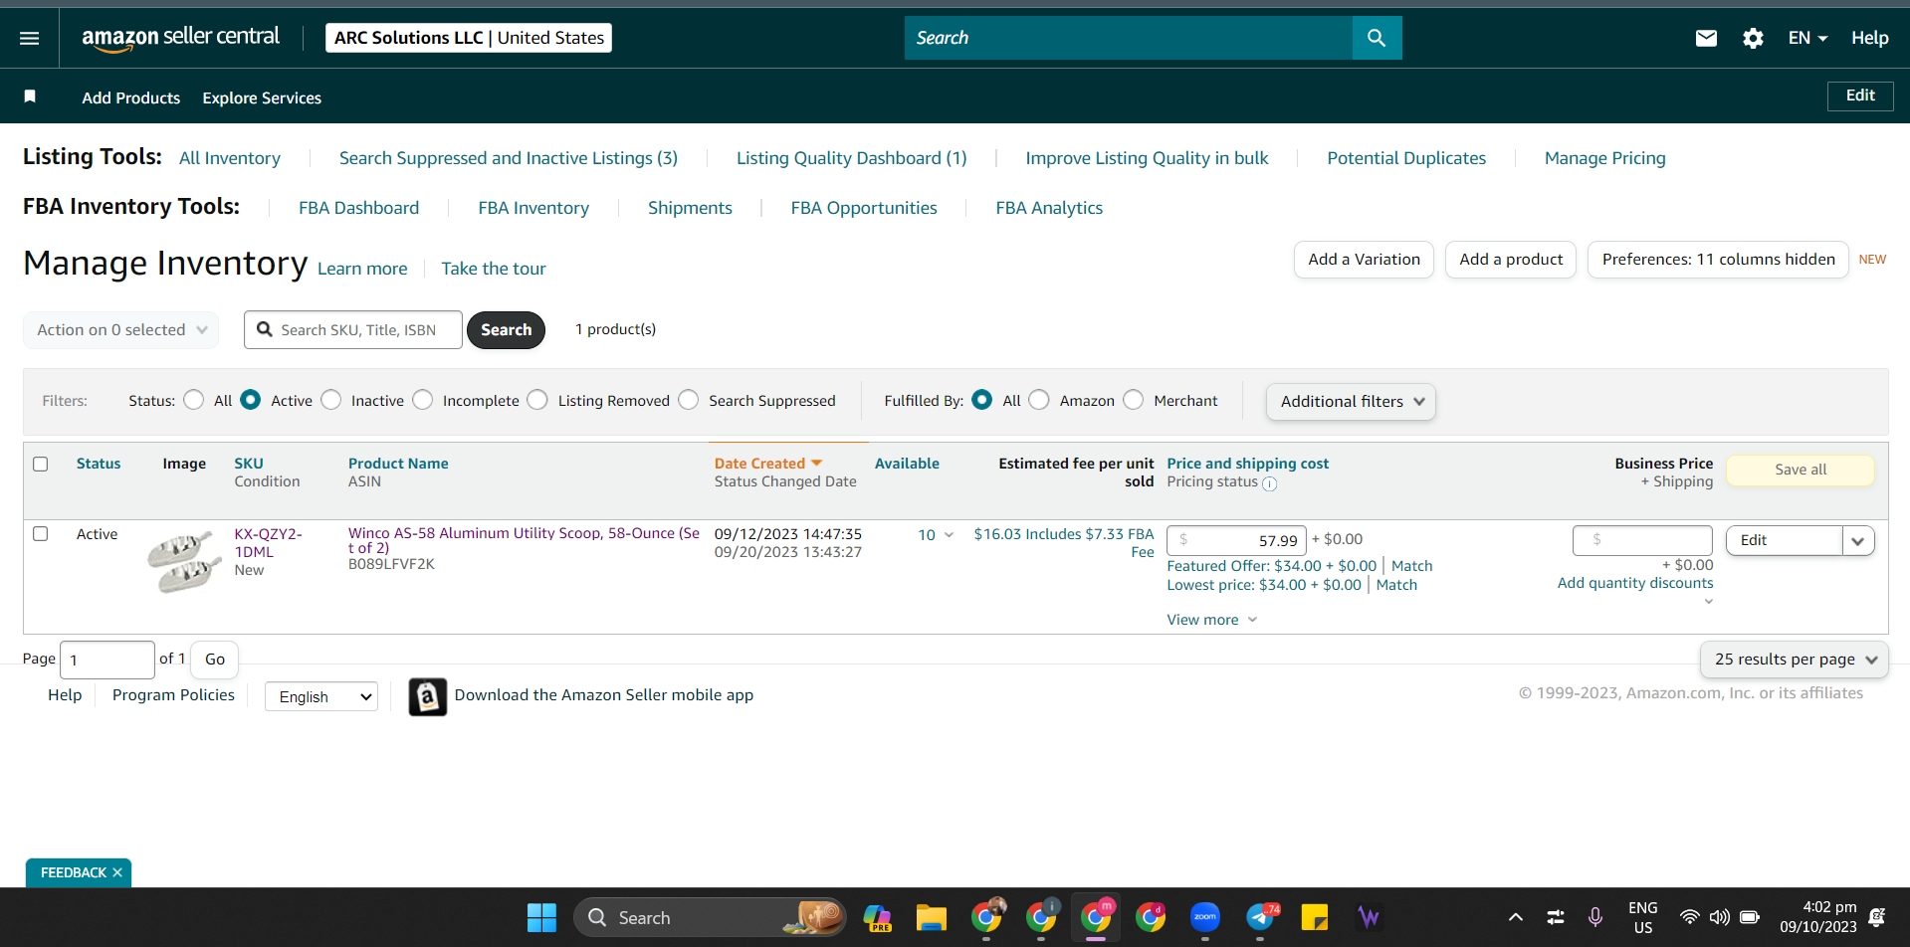Open the arrow next to the row Edit button
Image resolution: width=1910 pixels, height=947 pixels.
coord(1858,541)
